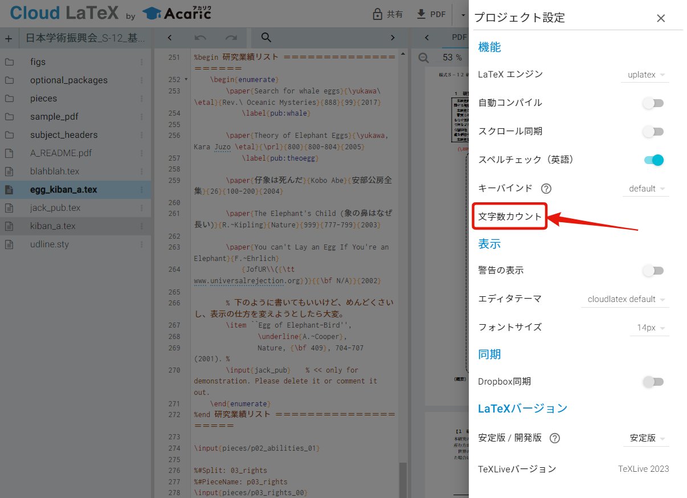Viewport: 687px width, 498px height.
Task: Open the LaTeX エンジン uplatex dropdown
Action: [x=645, y=75]
